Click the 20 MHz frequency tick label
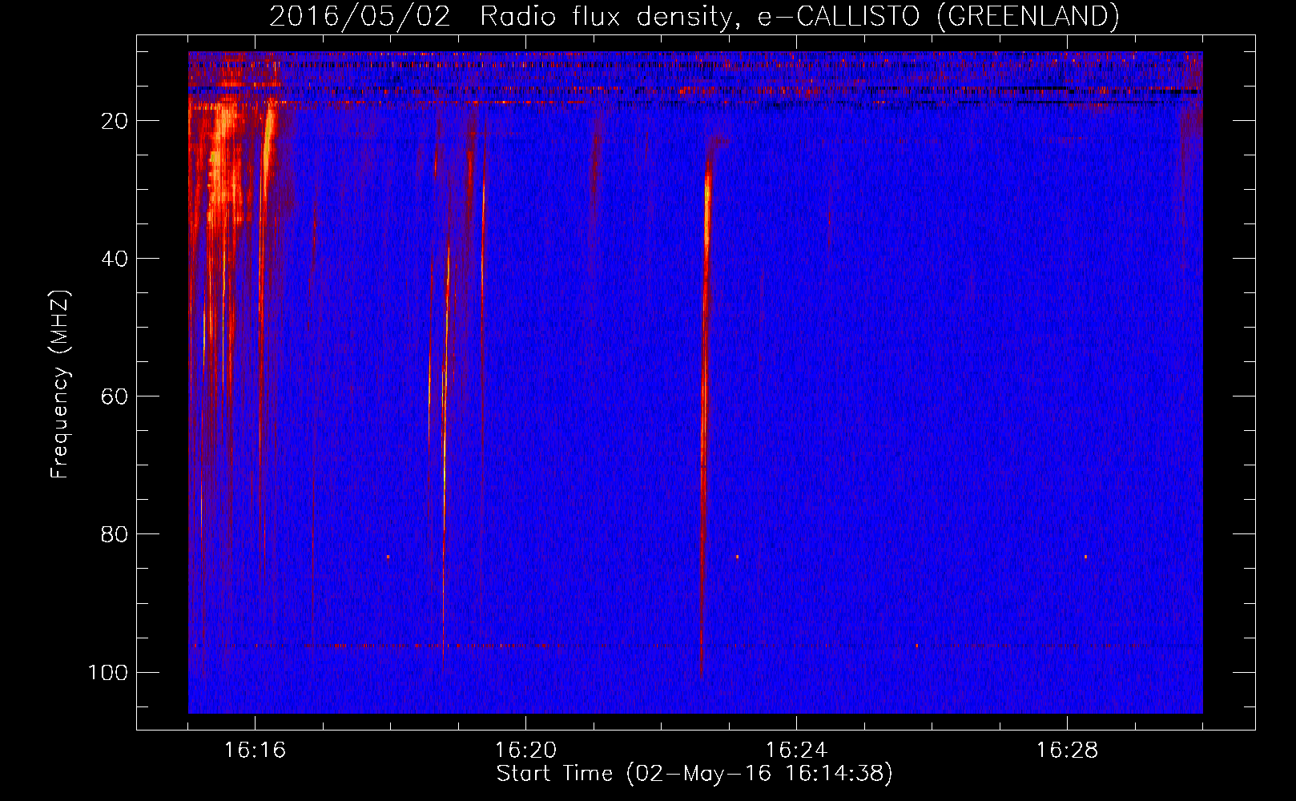This screenshot has height=801, width=1296. 115,121
